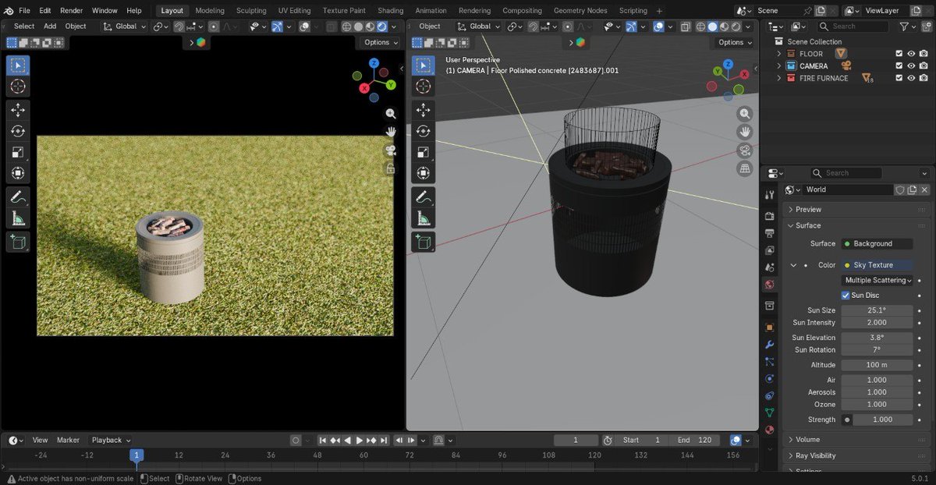Uncheck the Sun Disc checkbox

pos(846,296)
